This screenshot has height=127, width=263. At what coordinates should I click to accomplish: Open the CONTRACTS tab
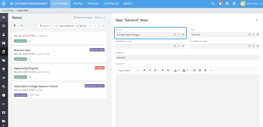point(111,4)
